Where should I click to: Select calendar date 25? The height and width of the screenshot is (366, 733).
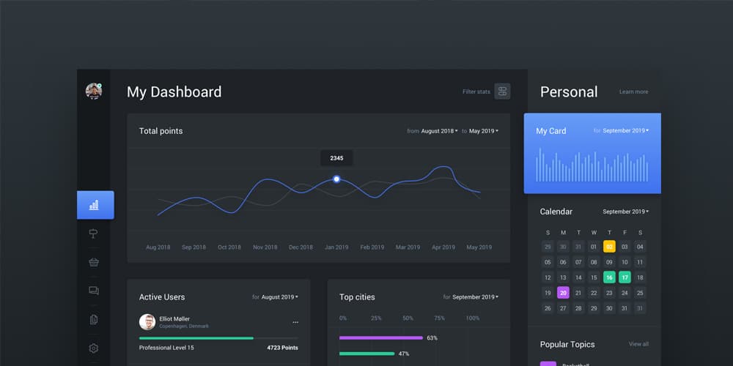coord(640,293)
